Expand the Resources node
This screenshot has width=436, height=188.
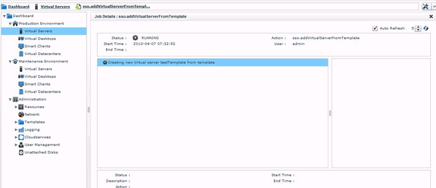tap(16, 107)
